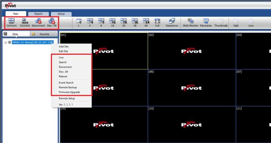Screen dimensions: 271x143
Task: Select the 16-channel split layout icon
Action: [x=112, y=23]
